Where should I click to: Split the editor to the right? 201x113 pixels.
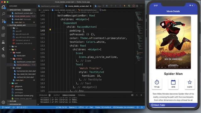(x=137, y=6)
